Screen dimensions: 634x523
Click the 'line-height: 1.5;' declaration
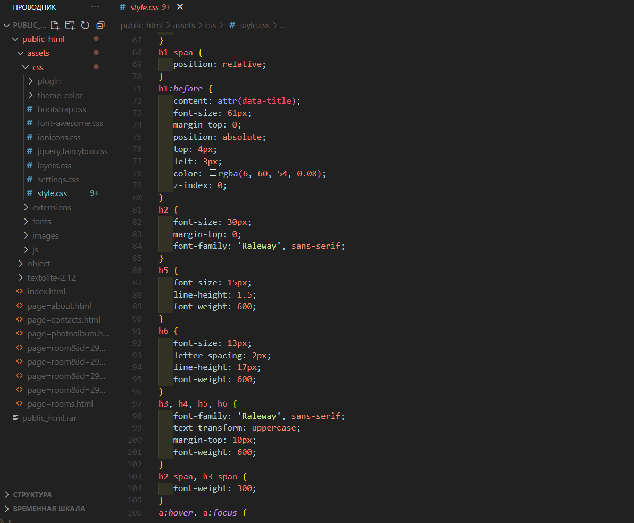[215, 294]
